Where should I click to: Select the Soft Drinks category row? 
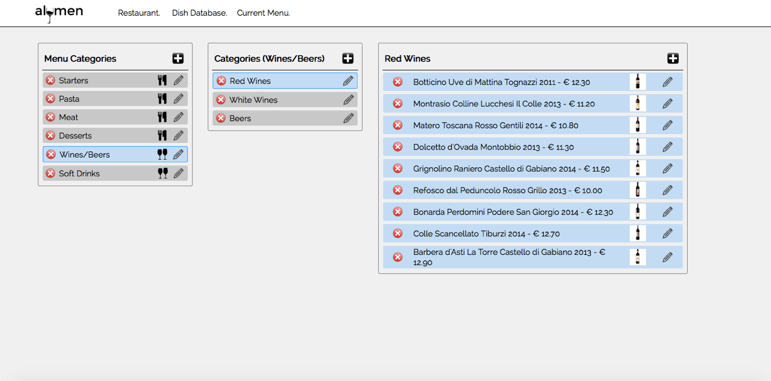click(115, 173)
